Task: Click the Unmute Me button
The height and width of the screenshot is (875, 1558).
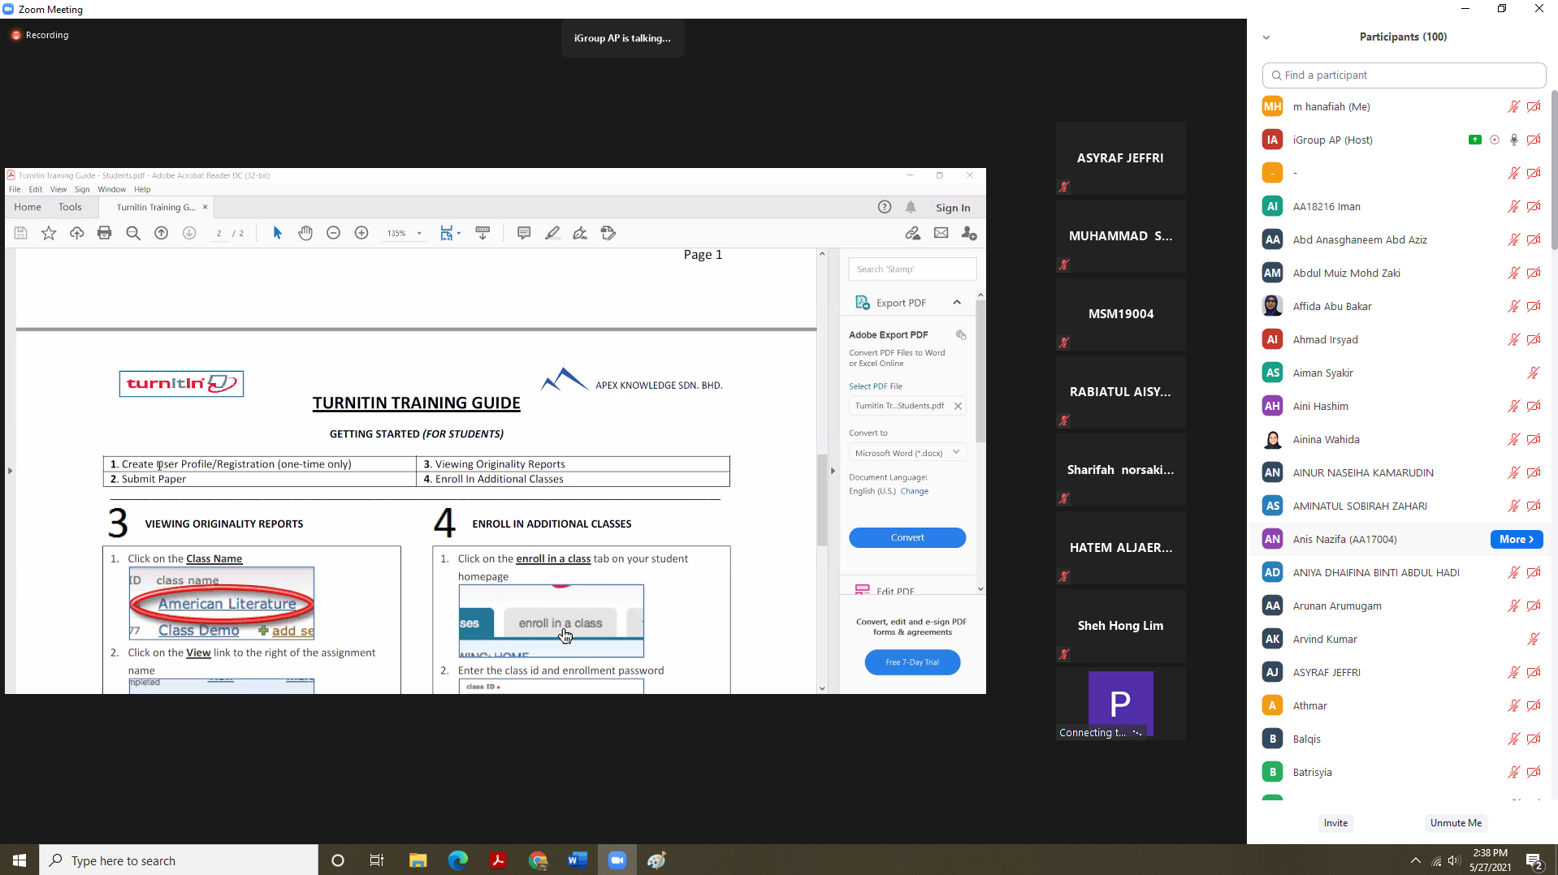Action: pos(1456,823)
